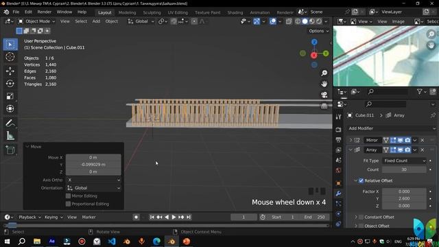Screen dimensions: 439x247
Task: Open the Playback popover in timeline
Action: coord(29,217)
